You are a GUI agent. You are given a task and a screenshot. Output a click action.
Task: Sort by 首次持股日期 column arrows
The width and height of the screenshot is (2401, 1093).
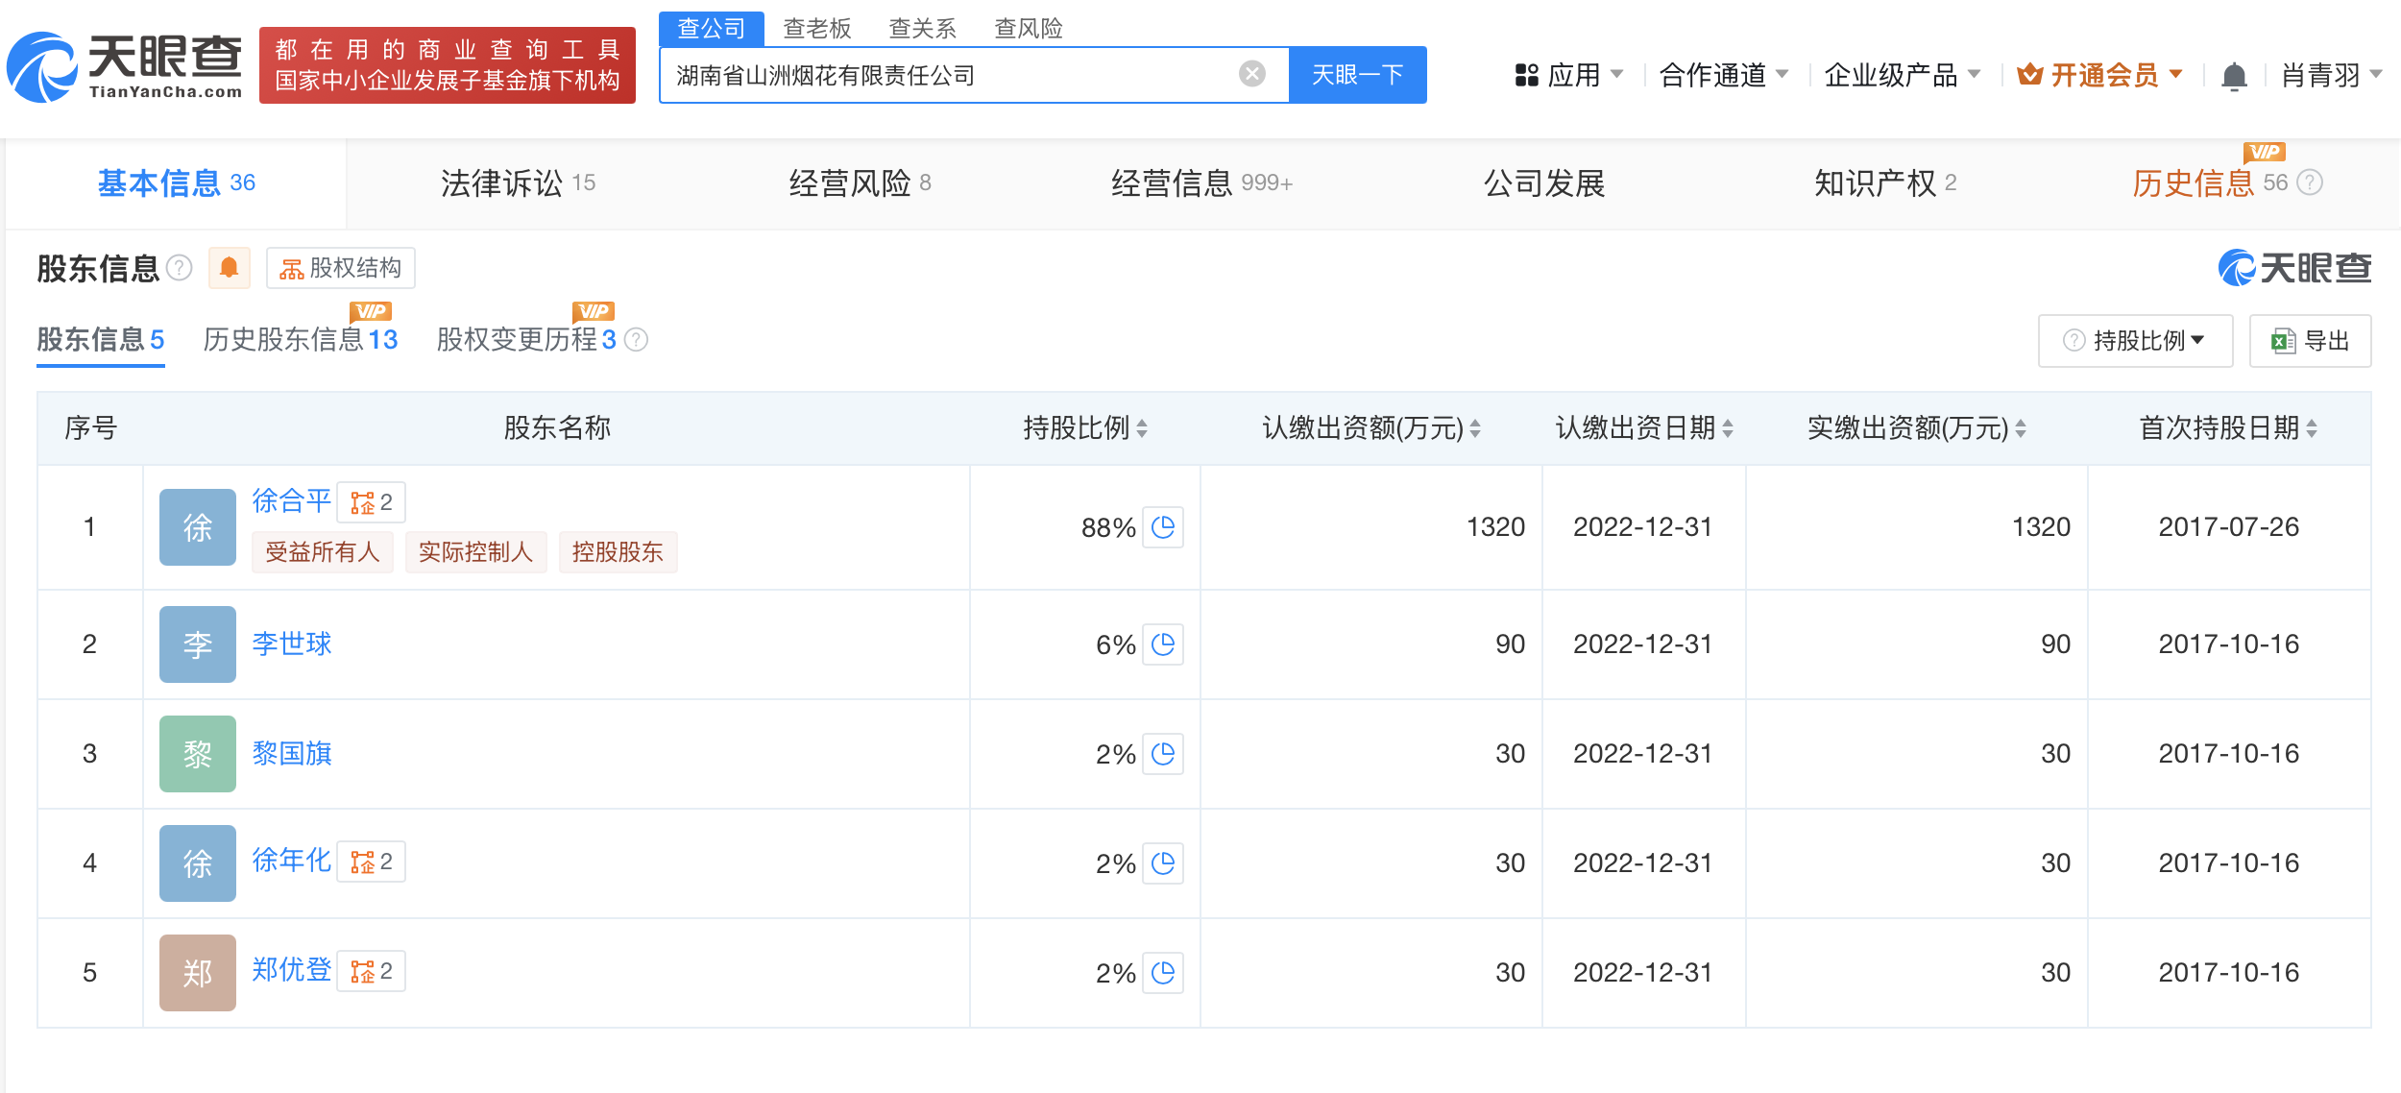(x=2312, y=428)
